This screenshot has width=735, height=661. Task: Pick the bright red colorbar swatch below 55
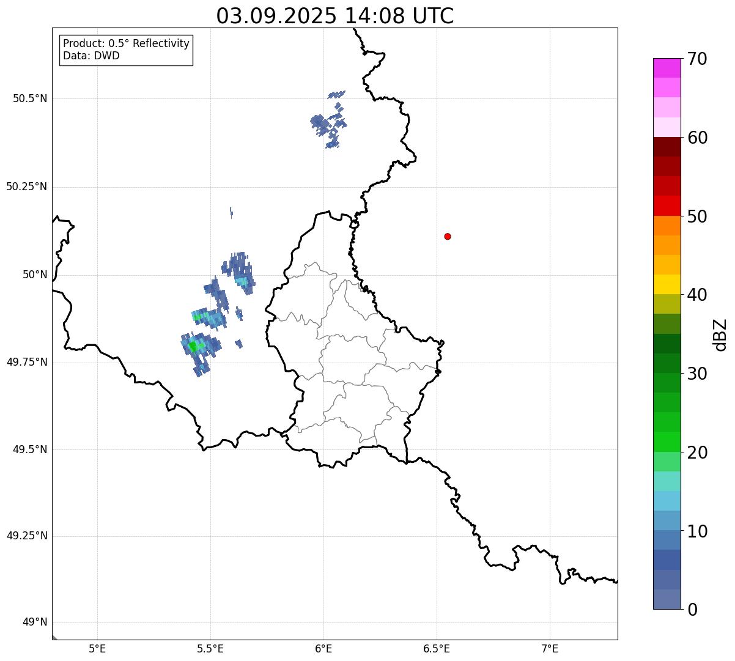tap(667, 205)
